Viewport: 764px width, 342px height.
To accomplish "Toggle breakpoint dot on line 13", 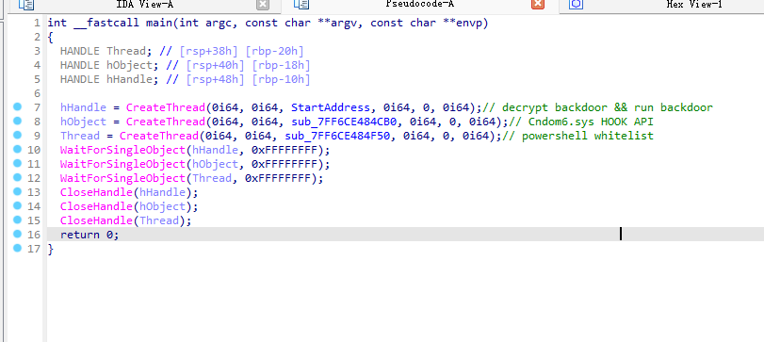I will pos(18,191).
